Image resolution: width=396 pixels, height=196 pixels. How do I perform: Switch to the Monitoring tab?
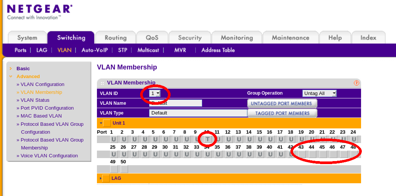coord(237,38)
